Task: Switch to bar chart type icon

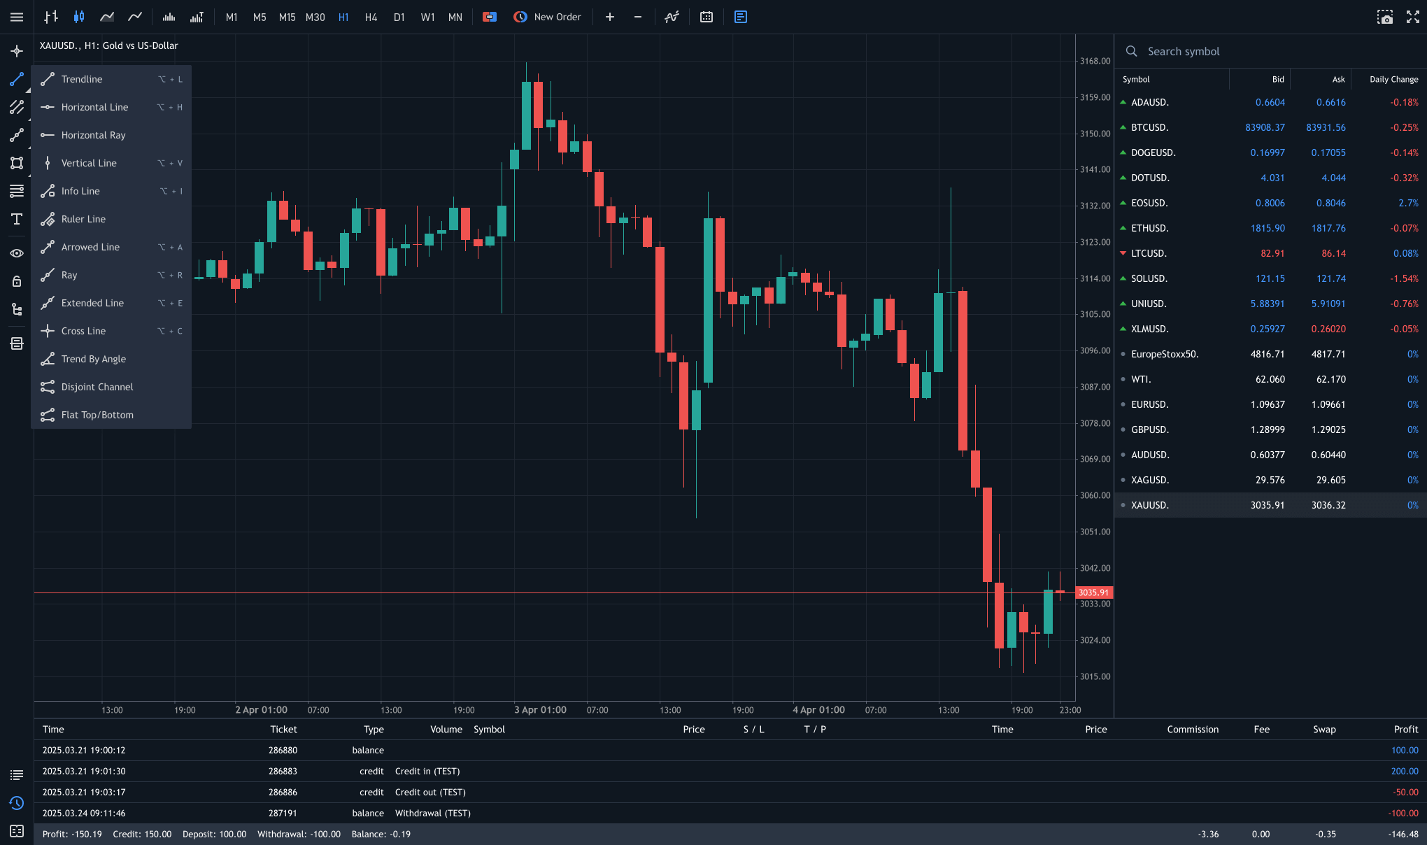Action: point(51,17)
